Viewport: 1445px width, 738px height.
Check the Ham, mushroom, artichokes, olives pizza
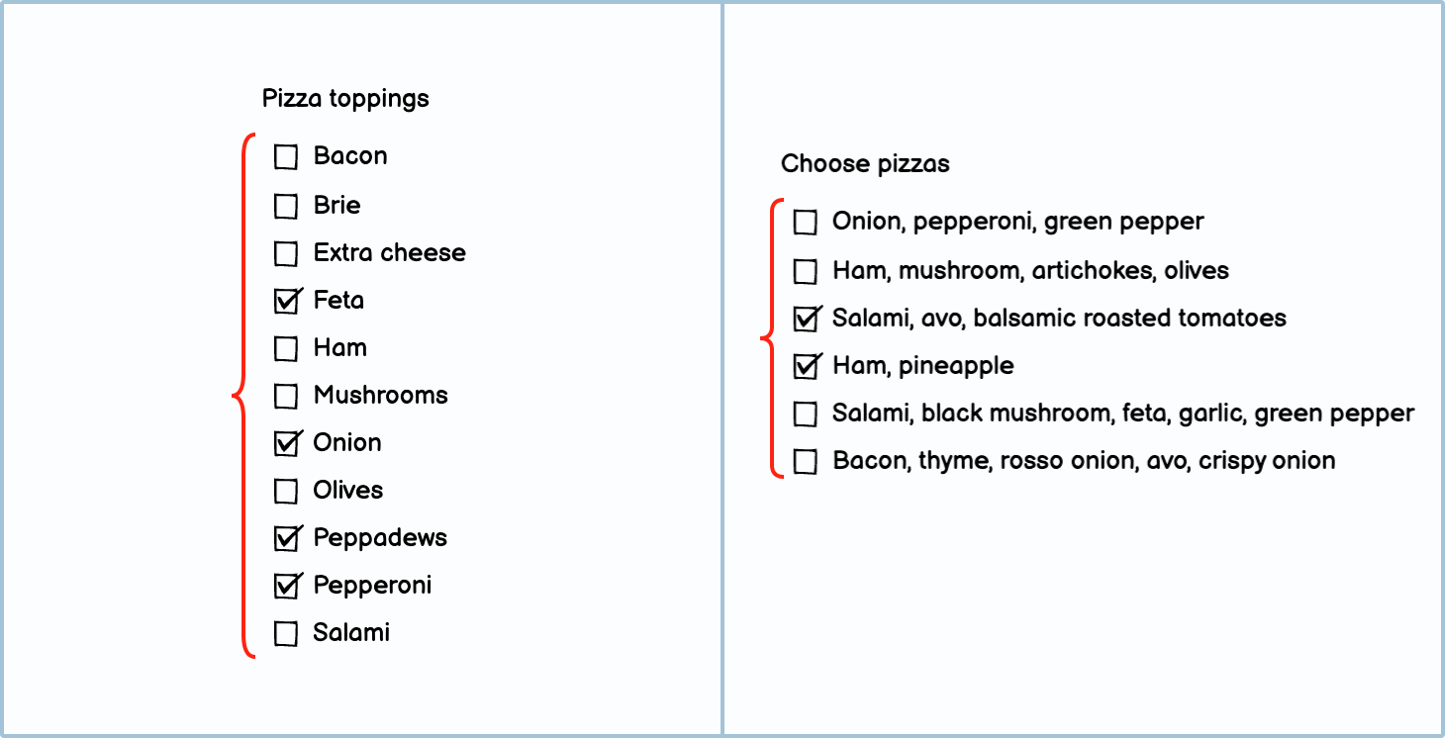click(x=806, y=272)
